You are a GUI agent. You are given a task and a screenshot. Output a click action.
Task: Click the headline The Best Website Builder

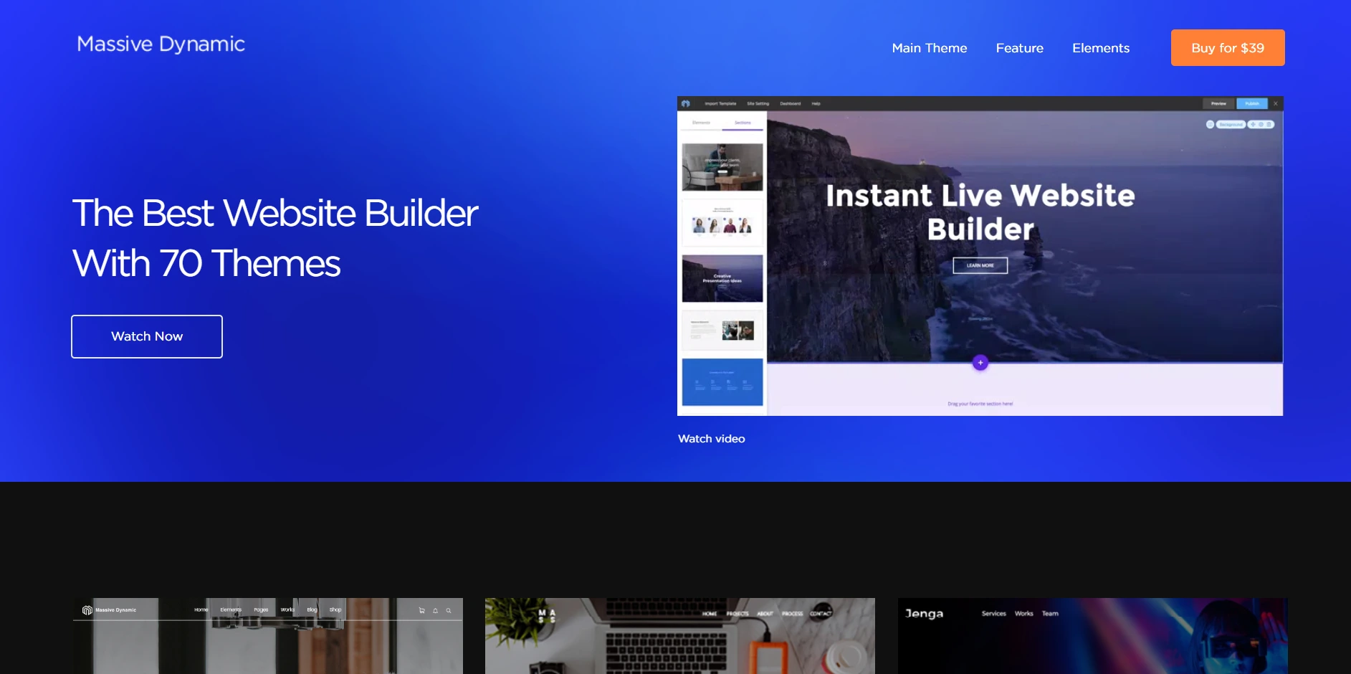[x=275, y=214]
